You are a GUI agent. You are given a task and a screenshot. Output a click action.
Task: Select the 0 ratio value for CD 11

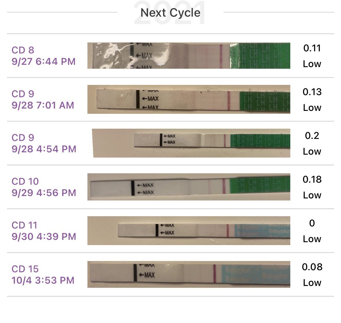tap(312, 223)
